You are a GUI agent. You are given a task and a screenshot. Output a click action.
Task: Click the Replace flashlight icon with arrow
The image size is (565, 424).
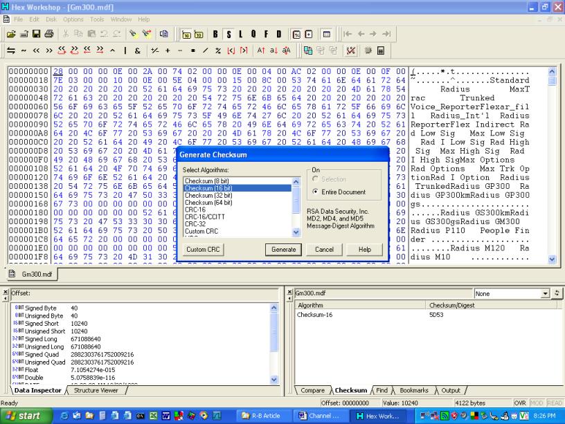tap(147, 34)
